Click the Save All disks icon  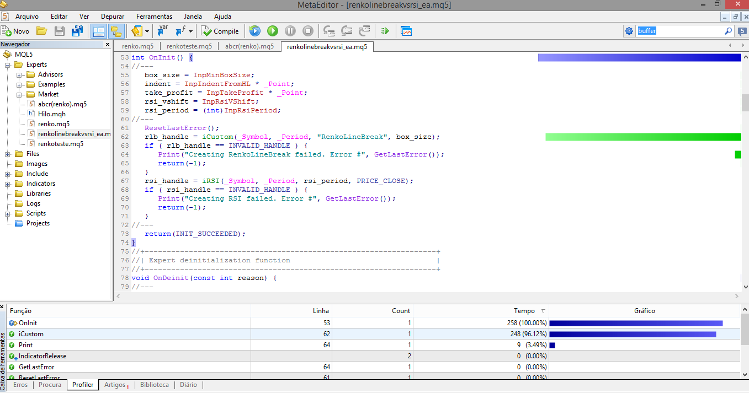click(77, 31)
